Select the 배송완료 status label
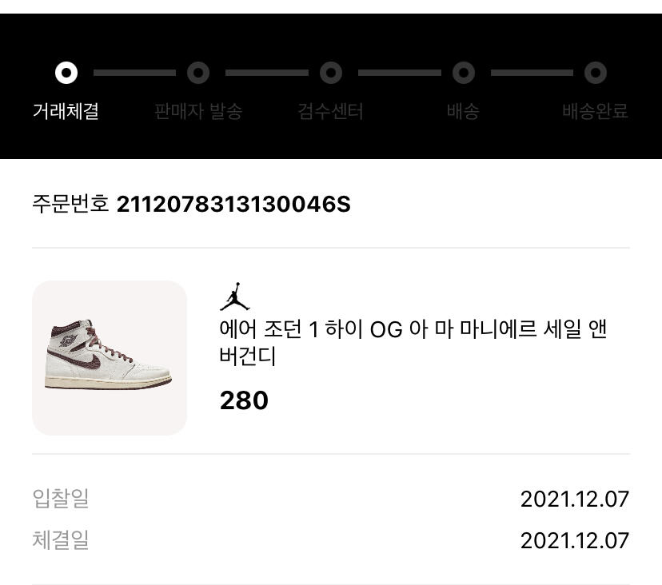Screen dimensions: 662x585 (x=596, y=111)
